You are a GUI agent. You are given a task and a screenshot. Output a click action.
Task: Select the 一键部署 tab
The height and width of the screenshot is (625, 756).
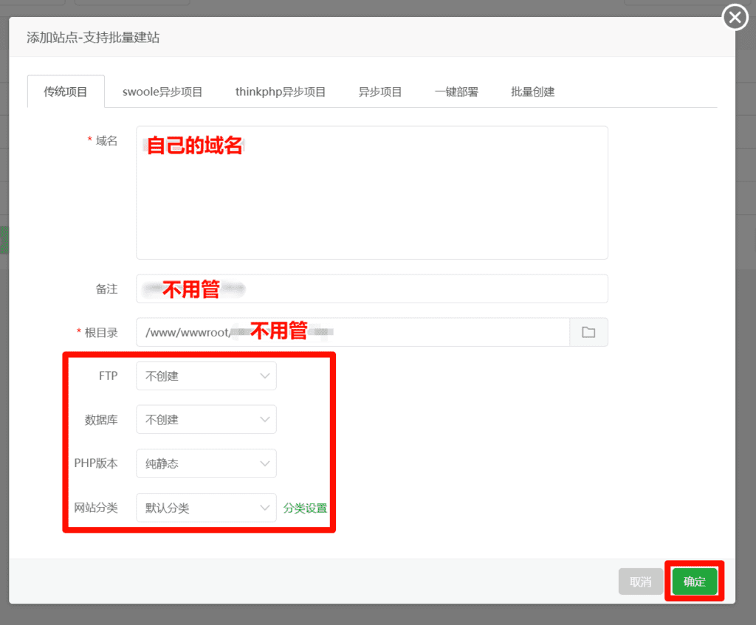pos(457,91)
